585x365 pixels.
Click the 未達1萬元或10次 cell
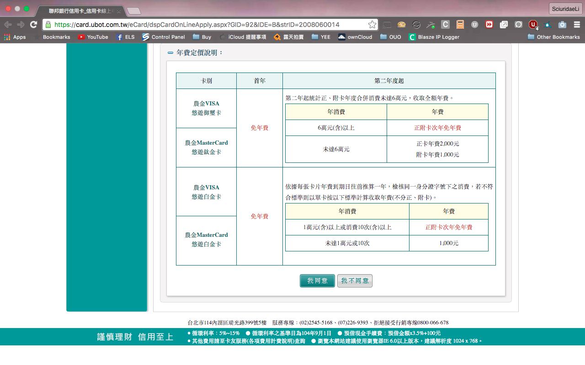point(347,243)
